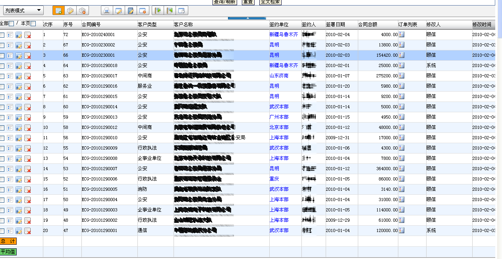Open order list icon for 154420.00 contract

[402, 55]
